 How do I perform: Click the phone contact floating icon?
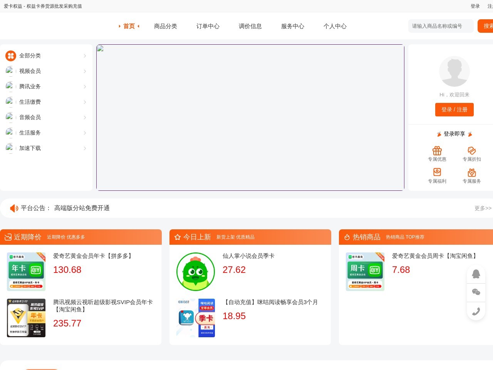(476, 311)
